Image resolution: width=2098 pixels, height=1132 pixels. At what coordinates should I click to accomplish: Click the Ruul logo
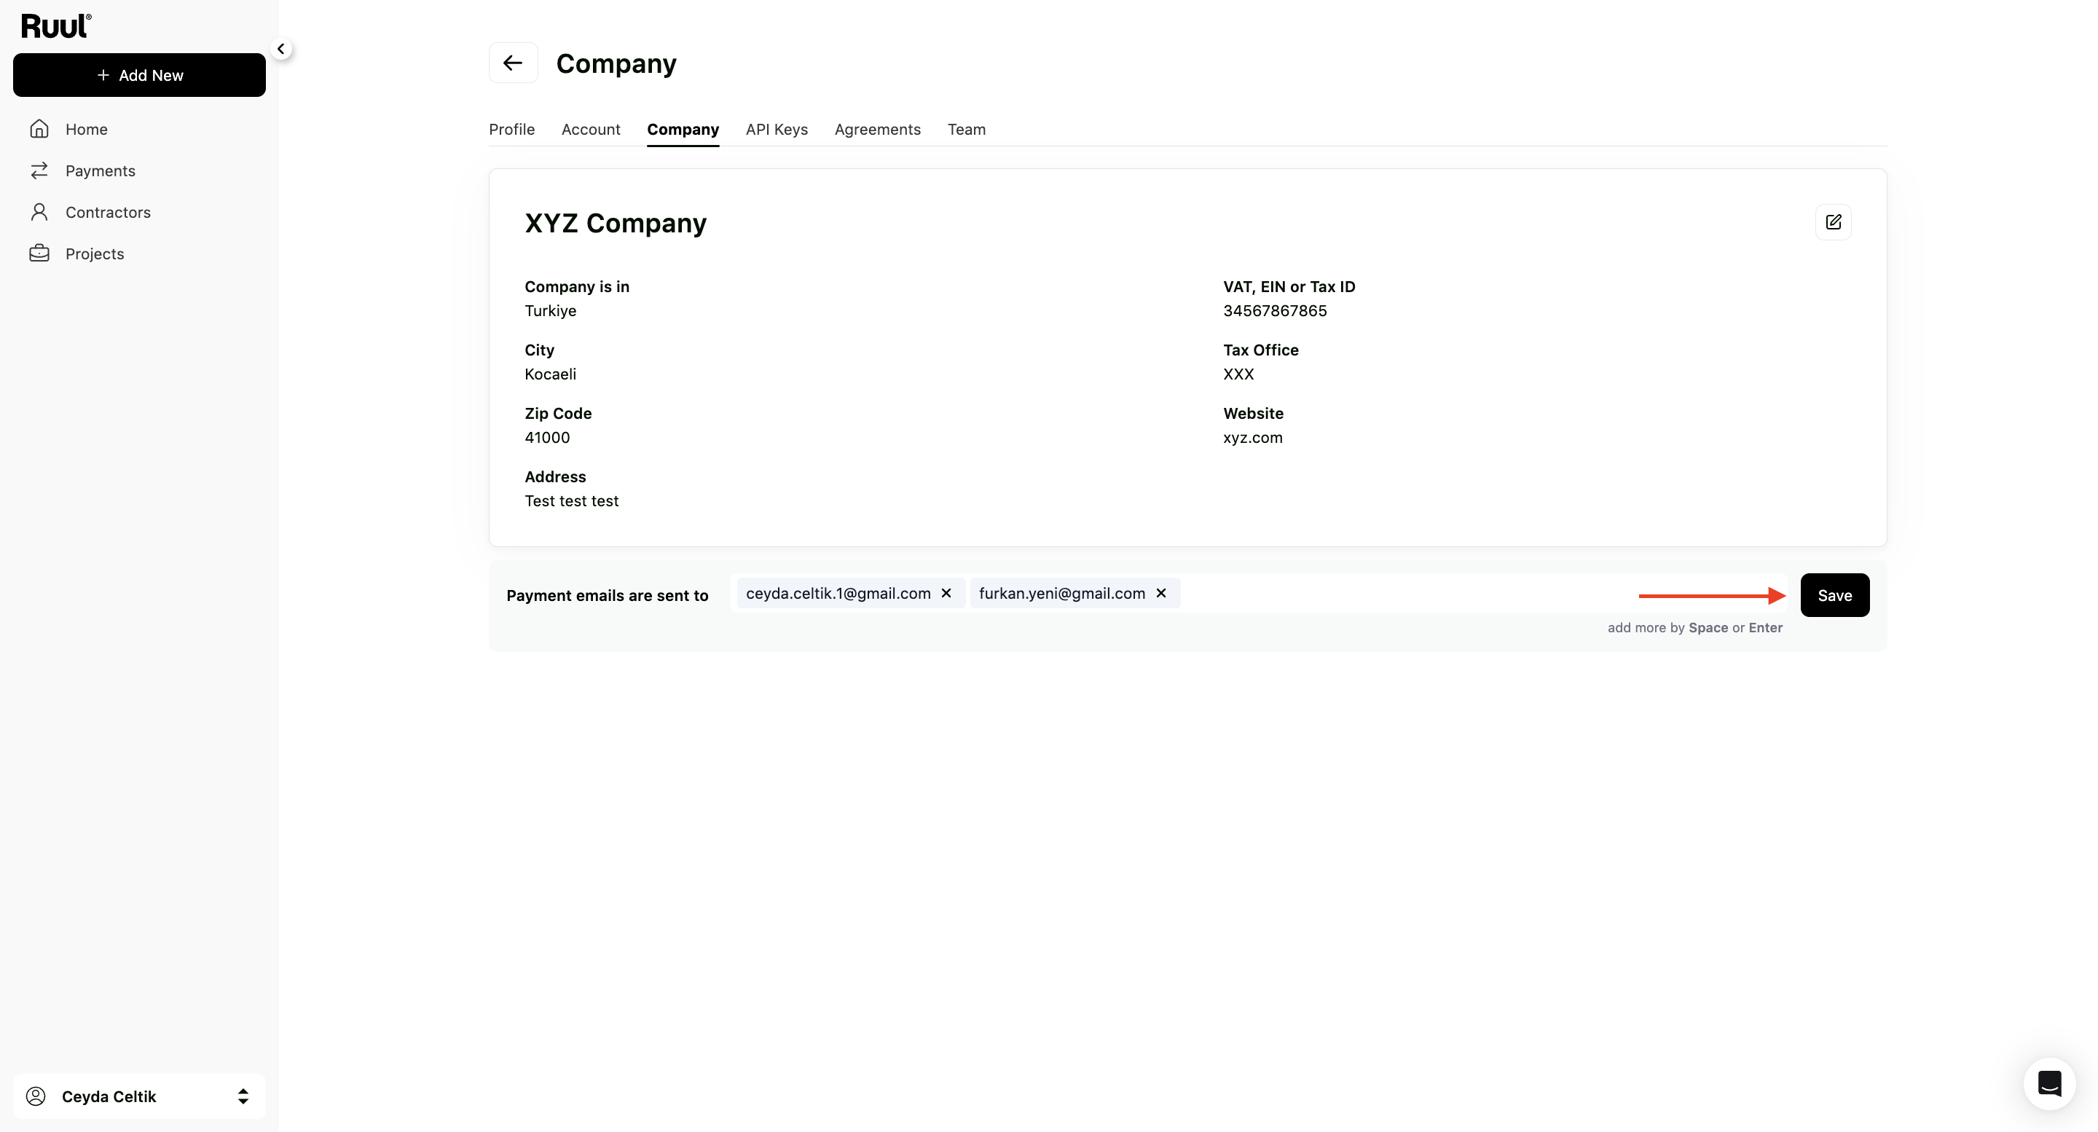point(56,26)
